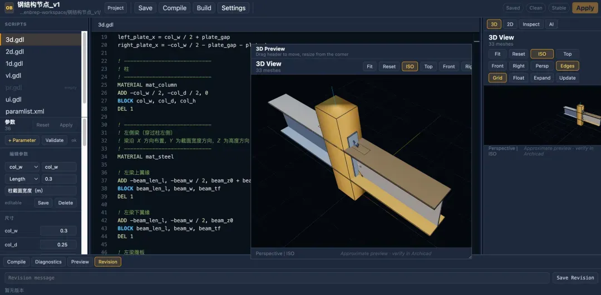Click Reset in right 3D View panel

pos(519,54)
